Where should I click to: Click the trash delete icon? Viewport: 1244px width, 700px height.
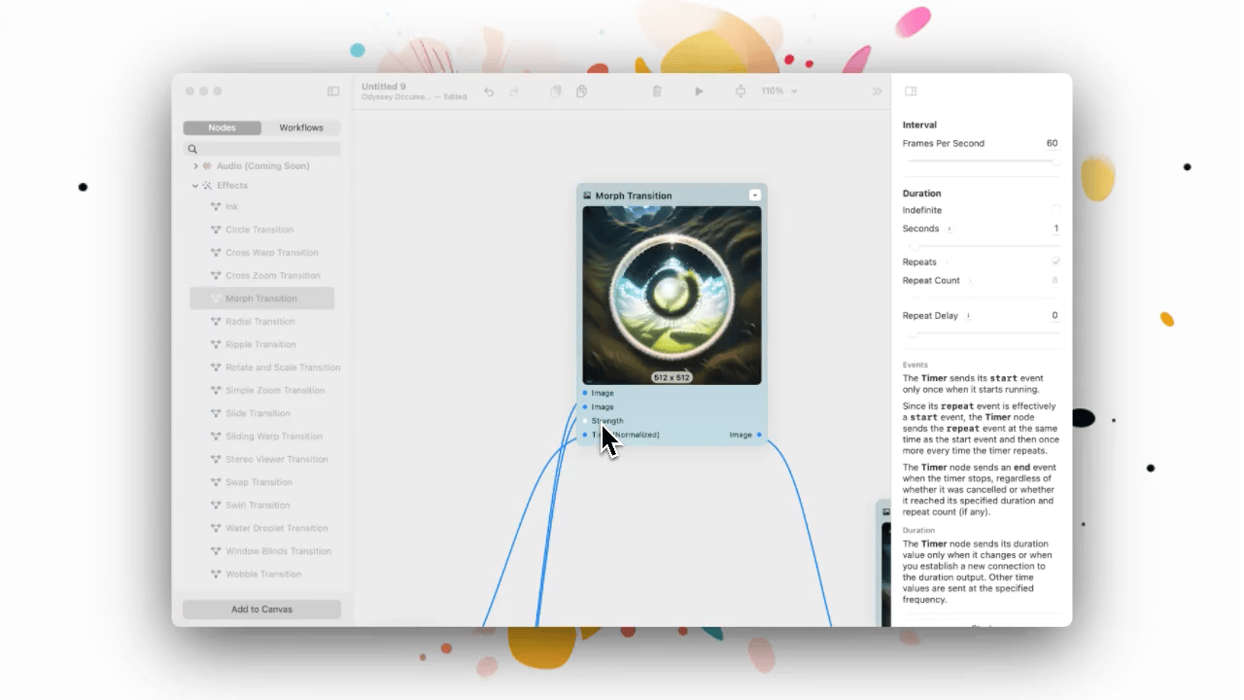tap(657, 91)
